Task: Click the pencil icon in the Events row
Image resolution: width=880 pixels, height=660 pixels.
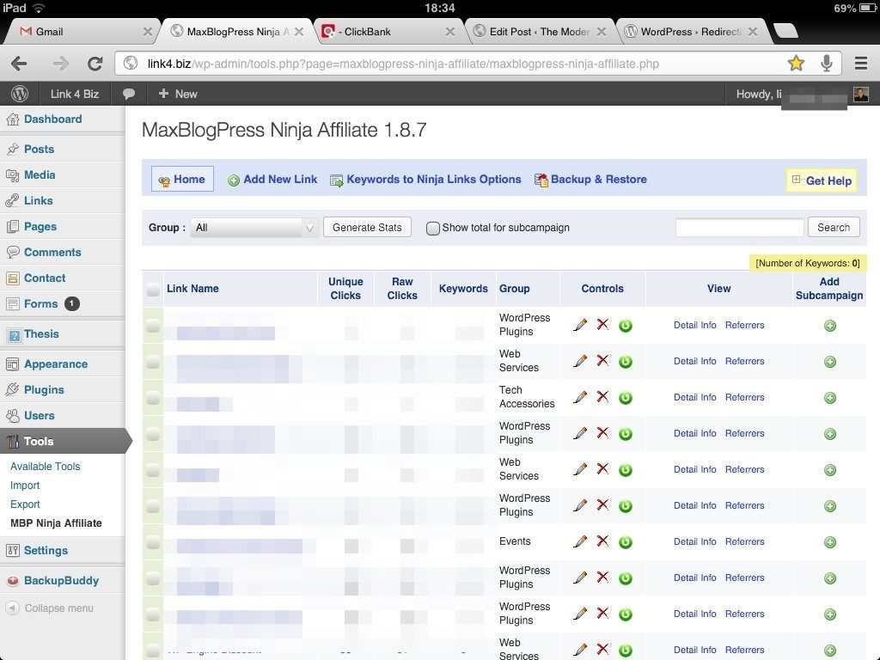Action: click(580, 541)
